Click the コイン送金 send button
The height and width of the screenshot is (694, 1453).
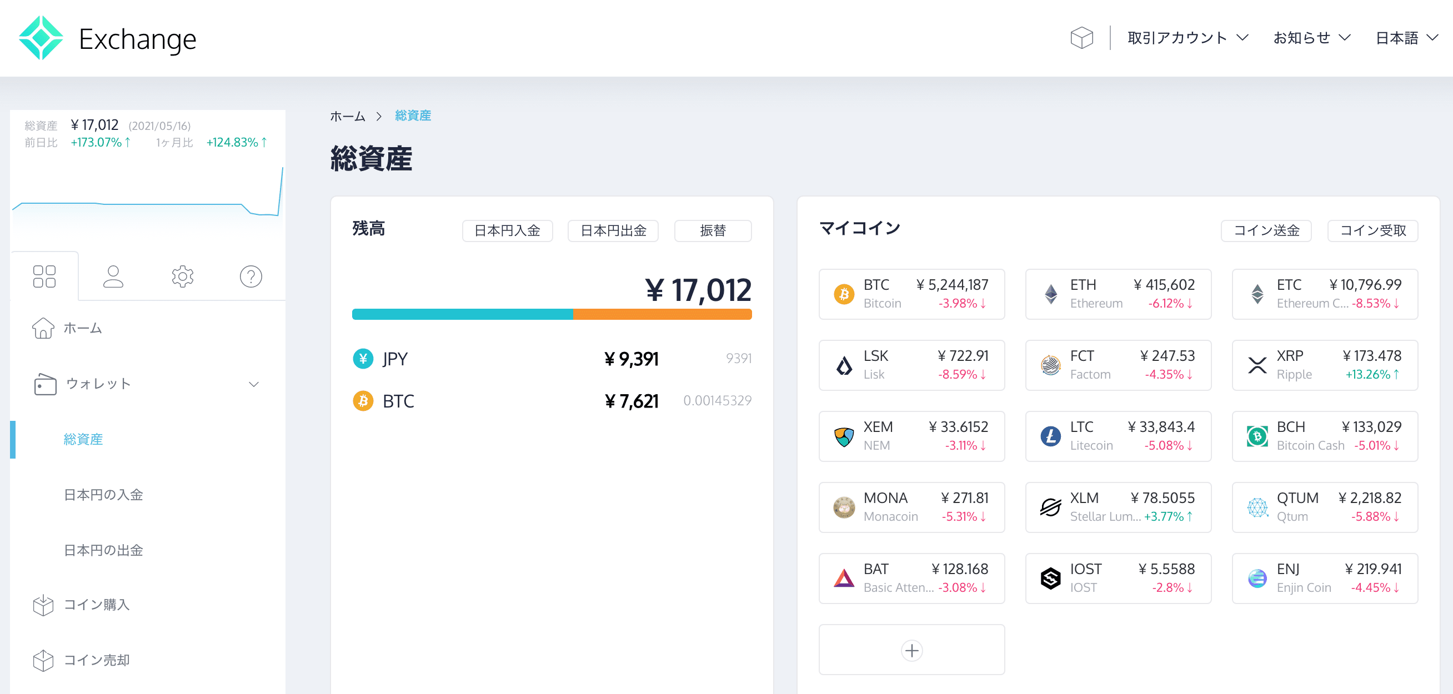click(1266, 230)
